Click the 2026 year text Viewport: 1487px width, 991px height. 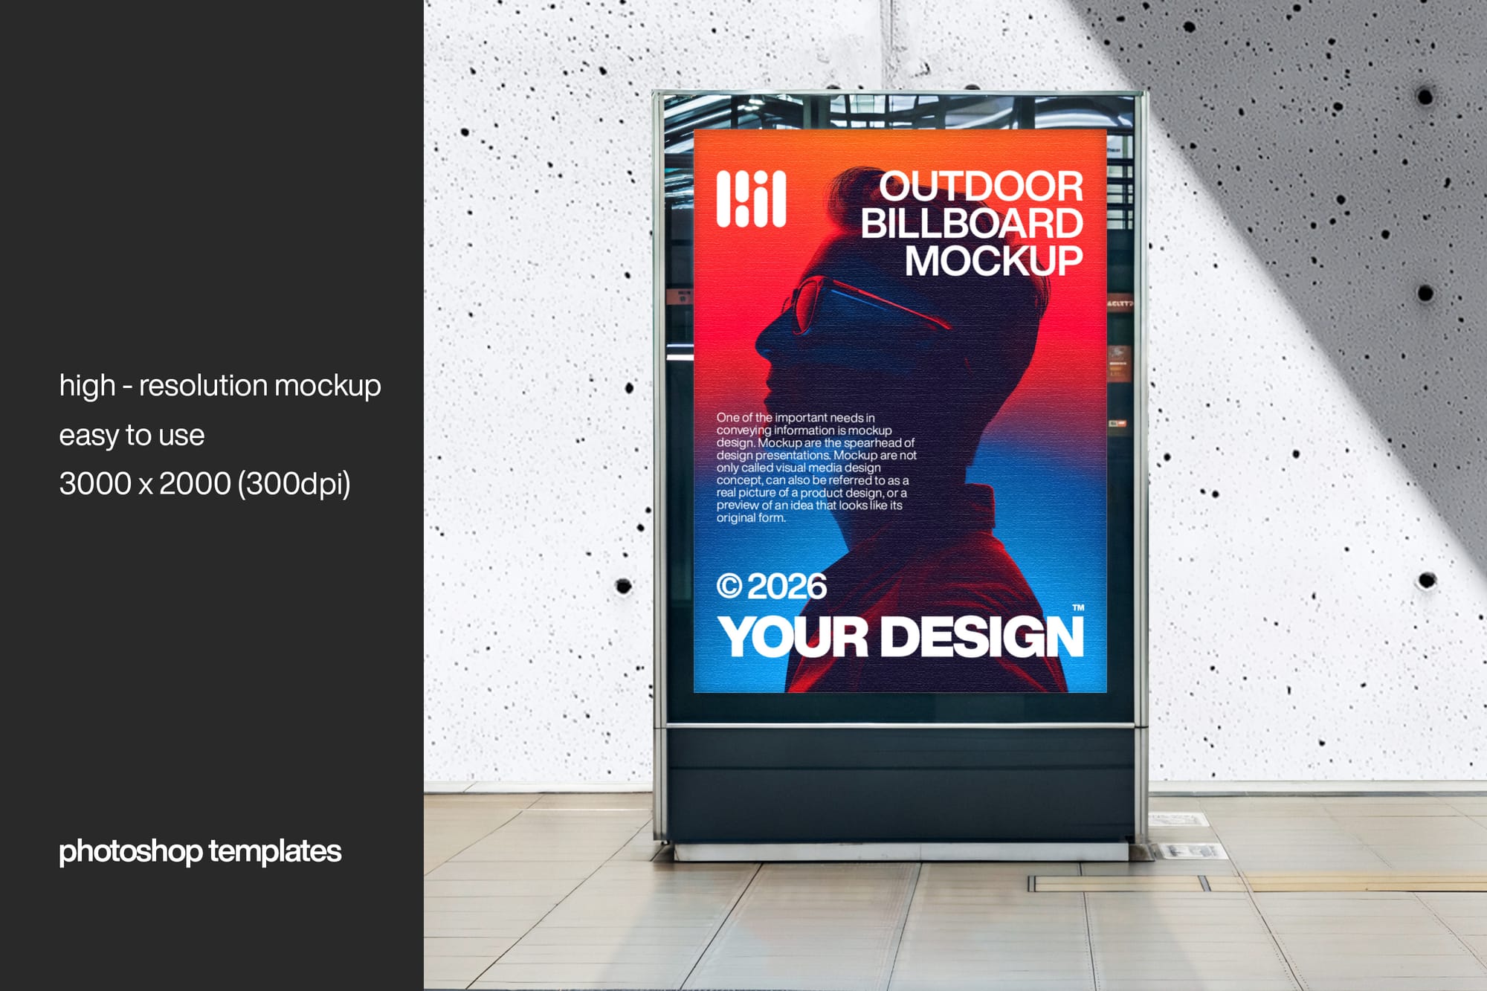point(787,587)
